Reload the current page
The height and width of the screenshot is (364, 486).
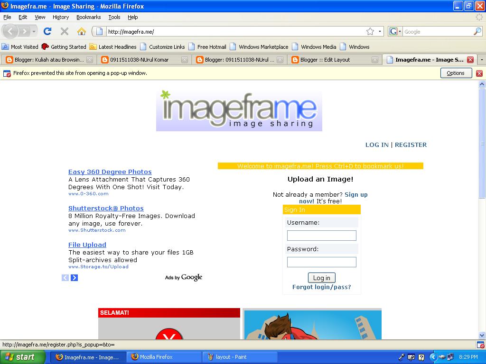click(47, 31)
